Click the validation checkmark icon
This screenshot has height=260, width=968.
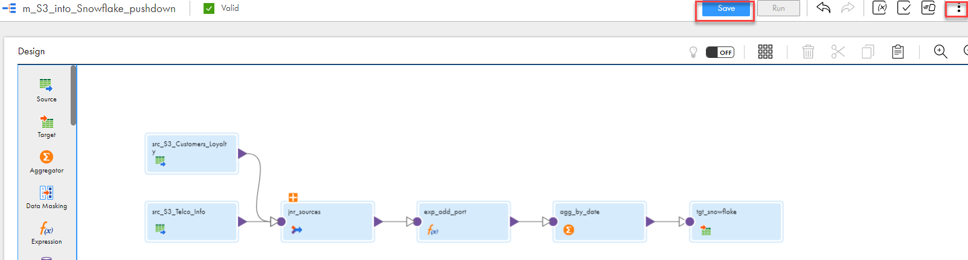click(904, 8)
